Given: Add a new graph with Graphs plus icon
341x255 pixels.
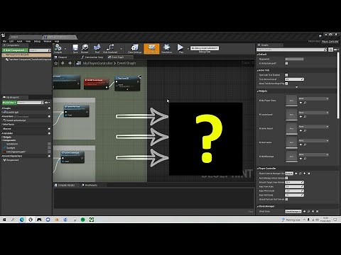Looking at the screenshot, I should 49,108.
